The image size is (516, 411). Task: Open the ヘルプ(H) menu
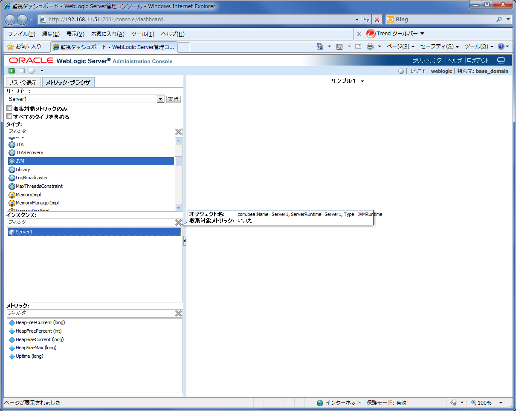pos(173,34)
